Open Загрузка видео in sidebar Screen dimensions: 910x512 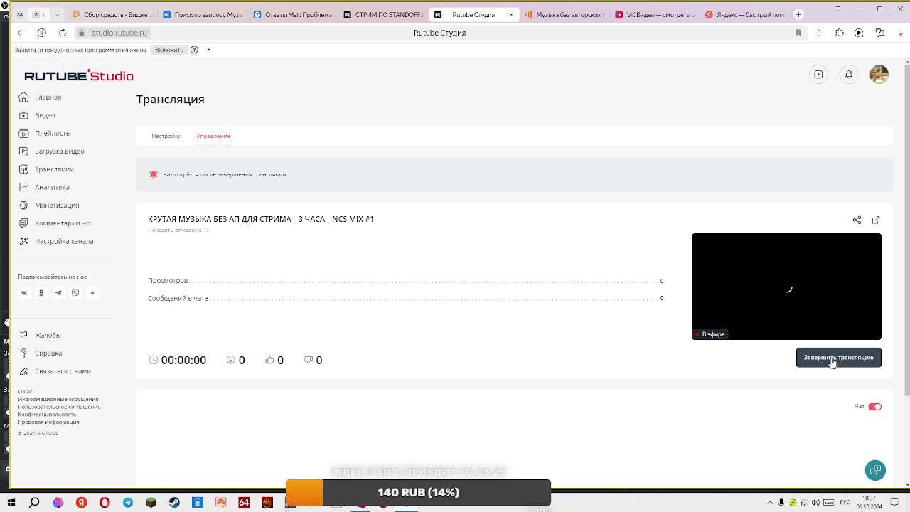pyautogui.click(x=60, y=151)
